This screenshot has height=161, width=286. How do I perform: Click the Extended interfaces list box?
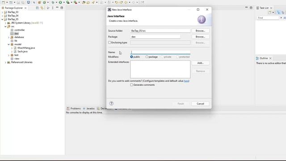pos(160,69)
